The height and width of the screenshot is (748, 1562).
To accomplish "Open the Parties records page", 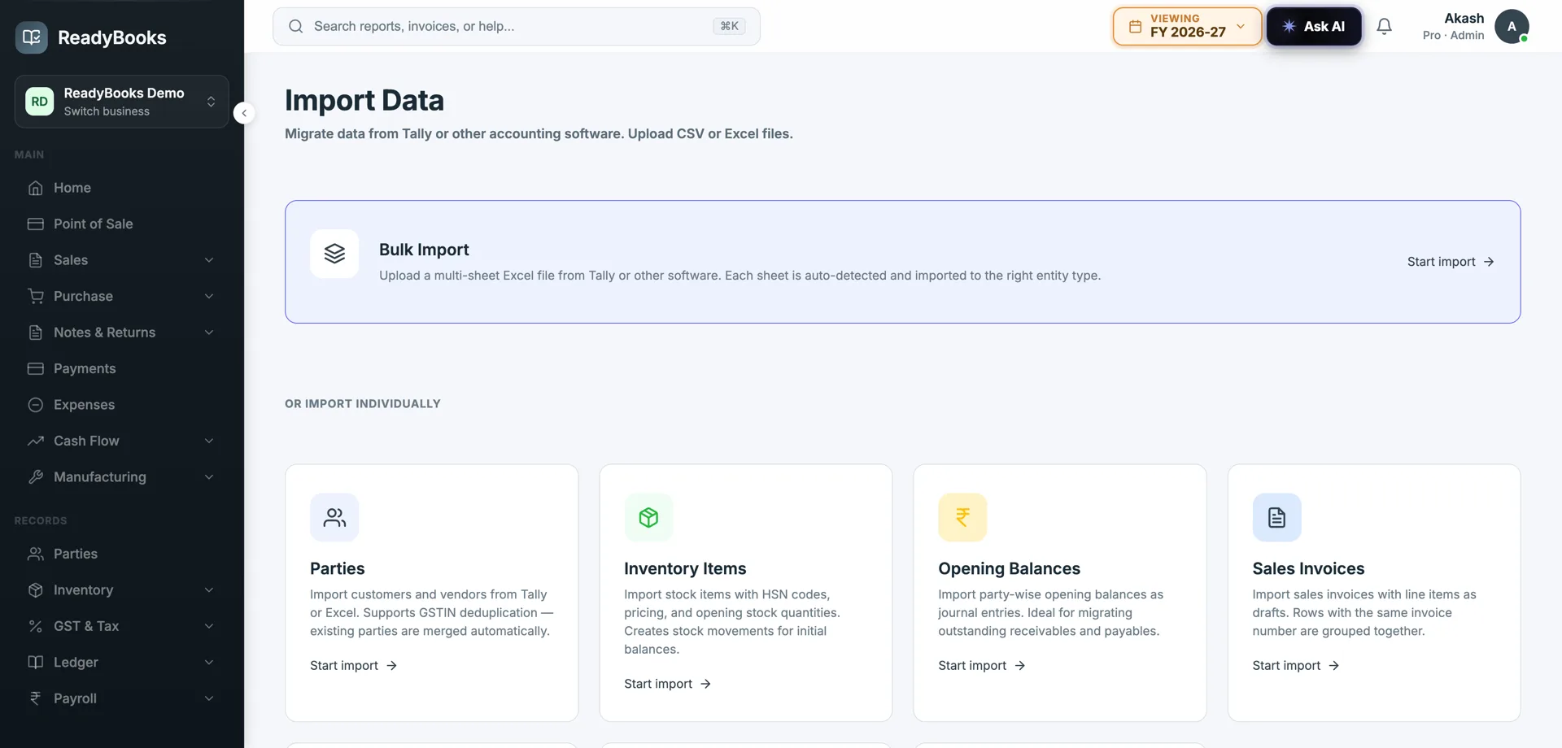I will [x=122, y=554].
